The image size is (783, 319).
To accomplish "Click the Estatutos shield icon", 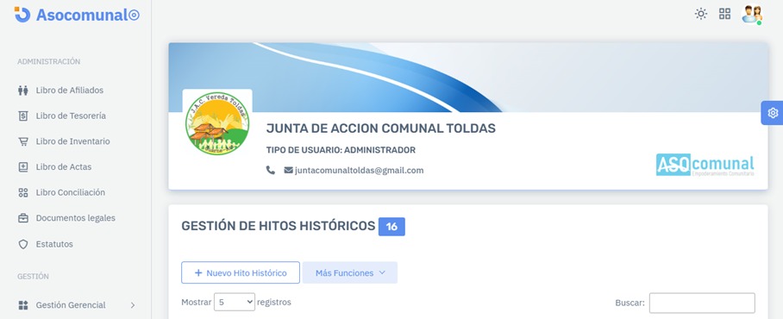I will tap(23, 244).
